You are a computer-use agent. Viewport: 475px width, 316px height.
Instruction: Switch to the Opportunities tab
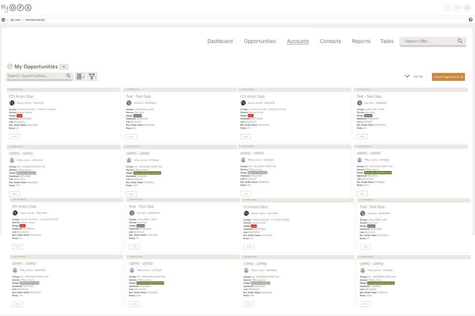point(260,41)
